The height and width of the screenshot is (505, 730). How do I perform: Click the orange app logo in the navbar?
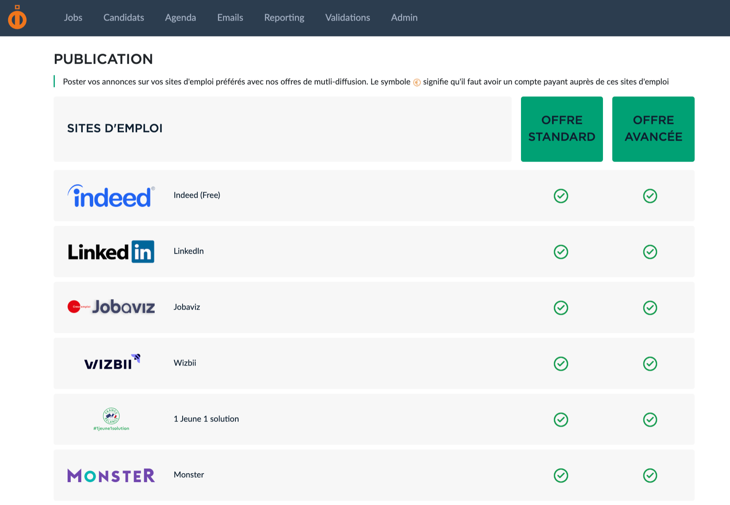[17, 17]
